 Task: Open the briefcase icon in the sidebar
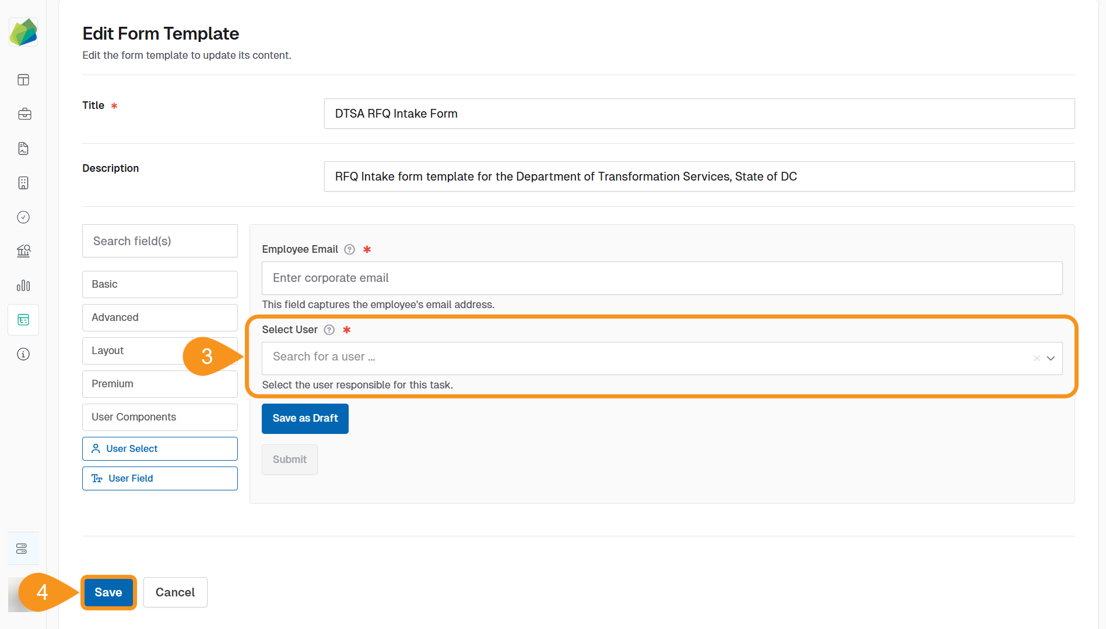tap(23, 114)
